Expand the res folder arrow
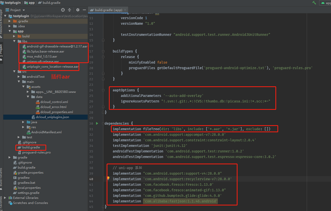This screenshot has width=331, height=211. point(23,127)
